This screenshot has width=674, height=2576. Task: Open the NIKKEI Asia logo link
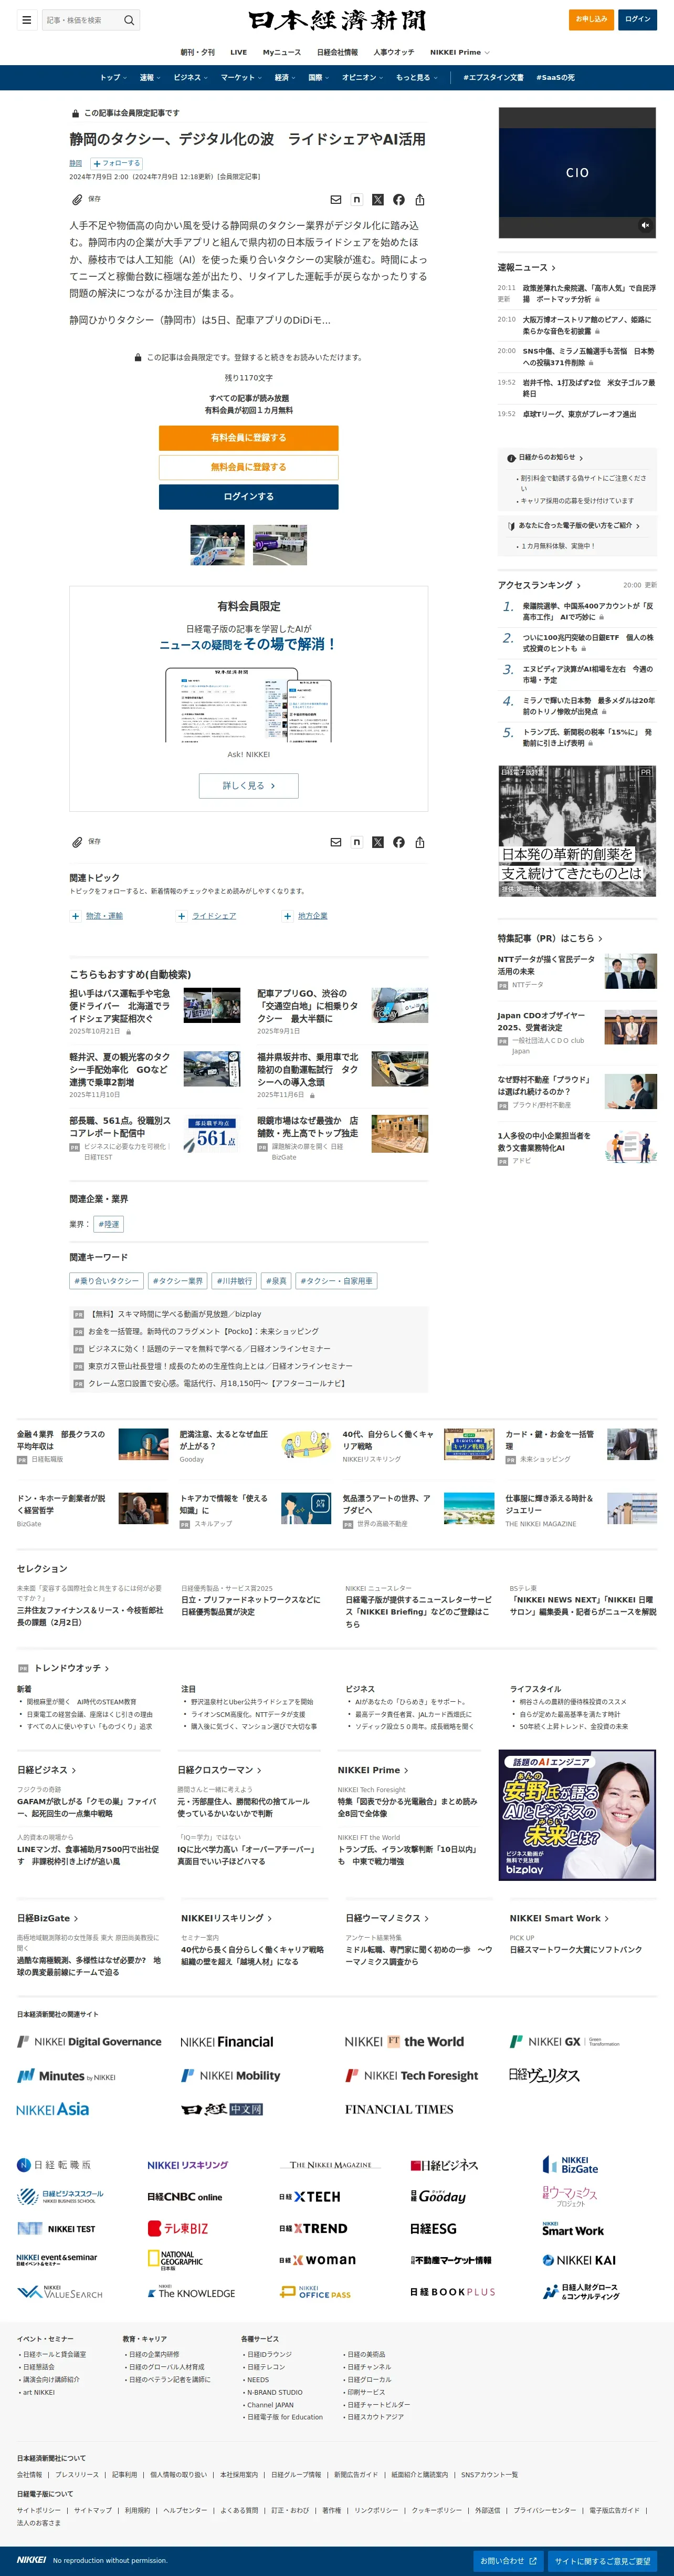point(53,2110)
